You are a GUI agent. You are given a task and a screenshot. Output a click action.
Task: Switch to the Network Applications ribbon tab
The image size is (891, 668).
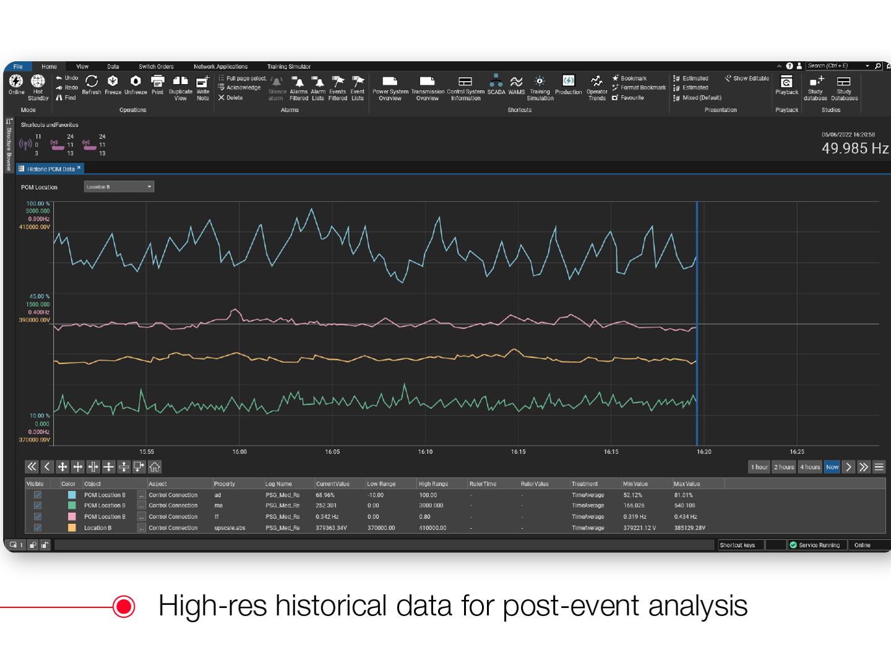[220, 67]
